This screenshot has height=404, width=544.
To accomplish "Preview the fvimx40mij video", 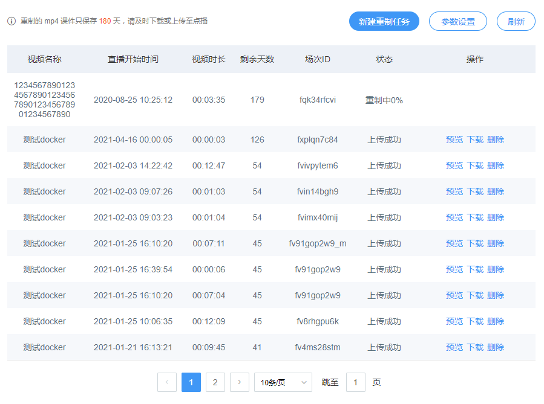I will click(x=454, y=217).
